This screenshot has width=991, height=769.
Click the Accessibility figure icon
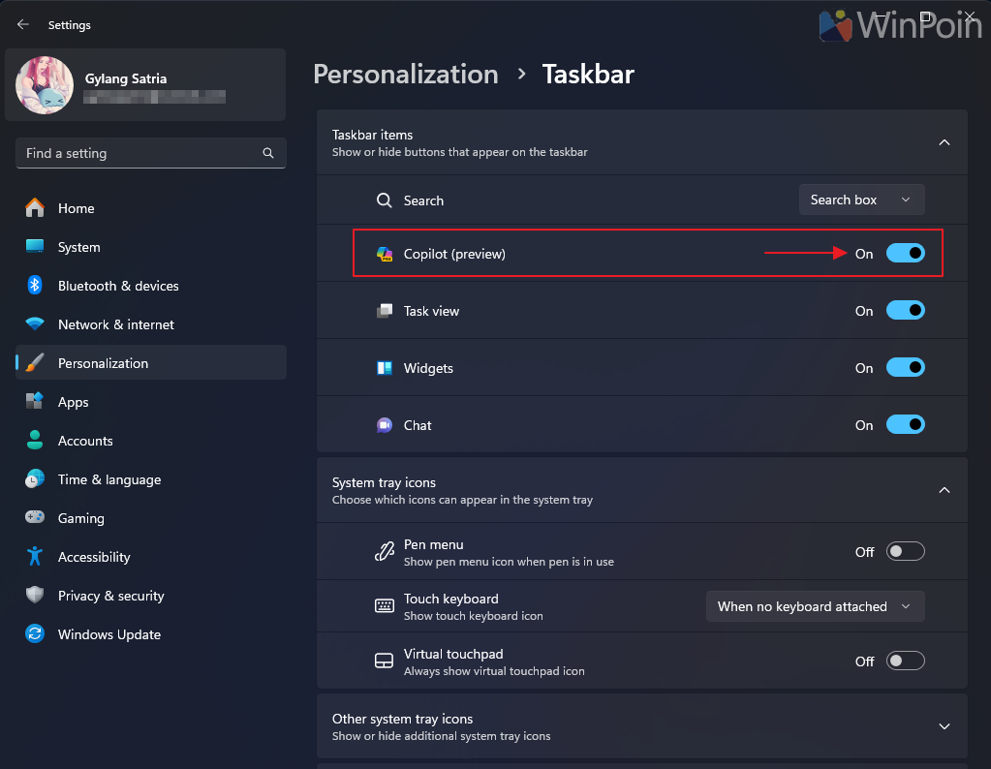[35, 556]
